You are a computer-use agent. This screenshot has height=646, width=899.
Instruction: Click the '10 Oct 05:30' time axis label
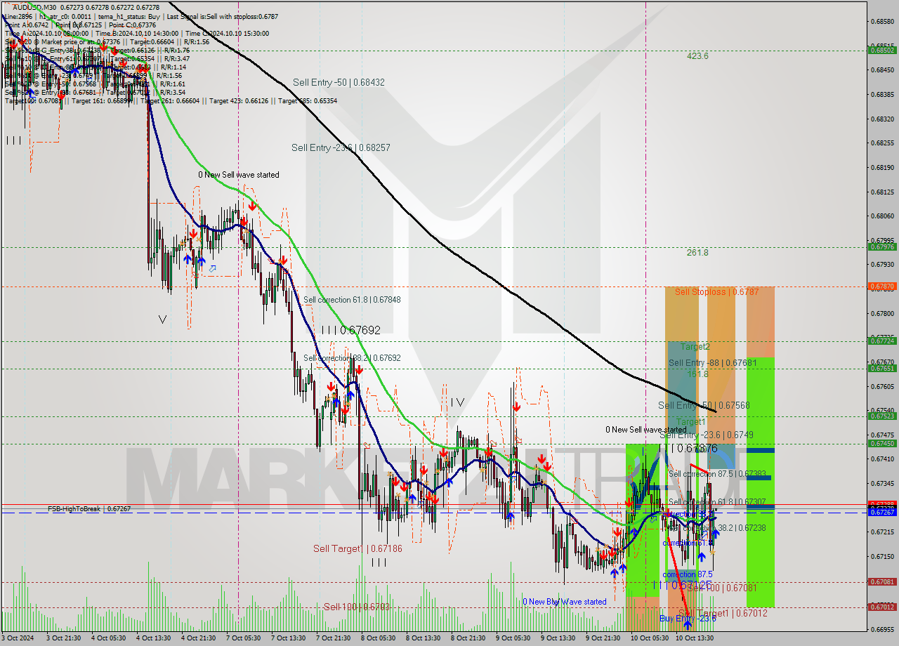(650, 638)
